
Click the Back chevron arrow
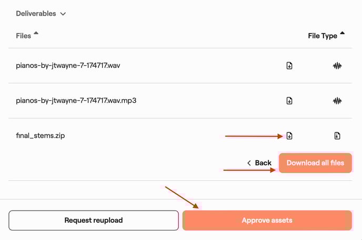click(249, 163)
